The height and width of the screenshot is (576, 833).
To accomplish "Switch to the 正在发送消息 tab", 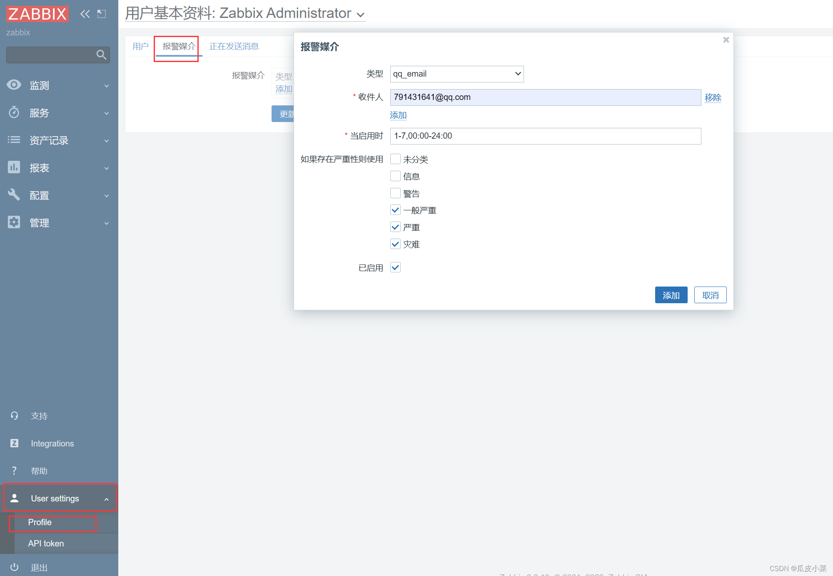I will click(234, 46).
